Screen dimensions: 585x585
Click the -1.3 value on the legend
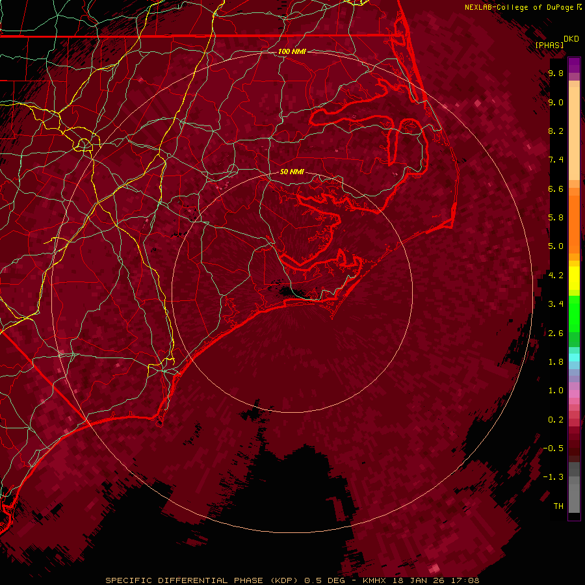pyautogui.click(x=553, y=477)
